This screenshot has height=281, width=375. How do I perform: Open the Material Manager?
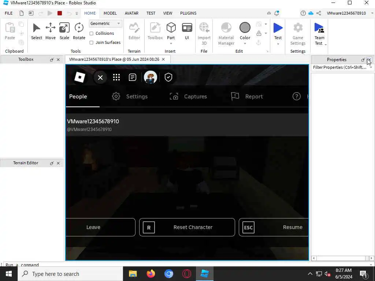[226, 33]
